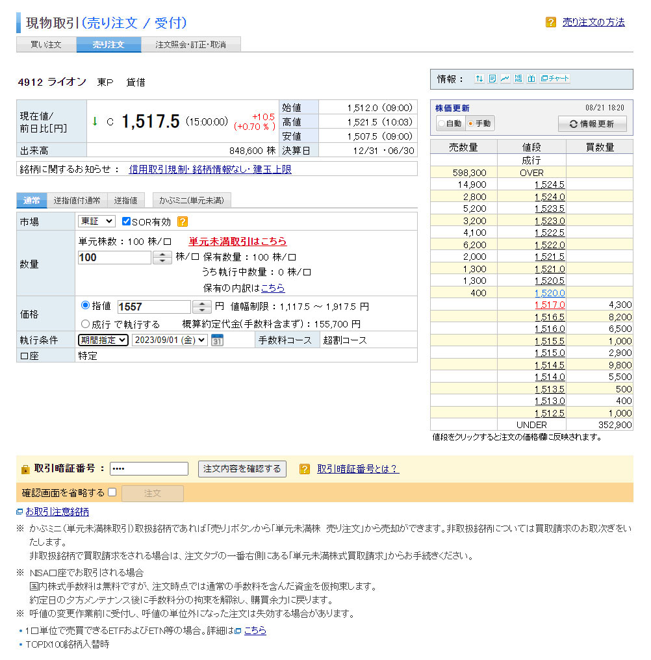Open the 逆指値 order tab

point(125,200)
